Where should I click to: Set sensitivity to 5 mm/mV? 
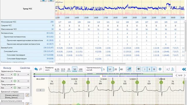pos(104,69)
